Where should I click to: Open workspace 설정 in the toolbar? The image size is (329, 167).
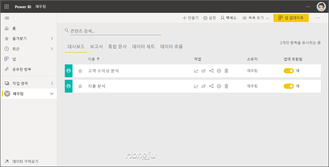click(210, 18)
